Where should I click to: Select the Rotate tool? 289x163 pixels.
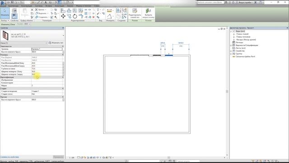[x=75, y=16]
